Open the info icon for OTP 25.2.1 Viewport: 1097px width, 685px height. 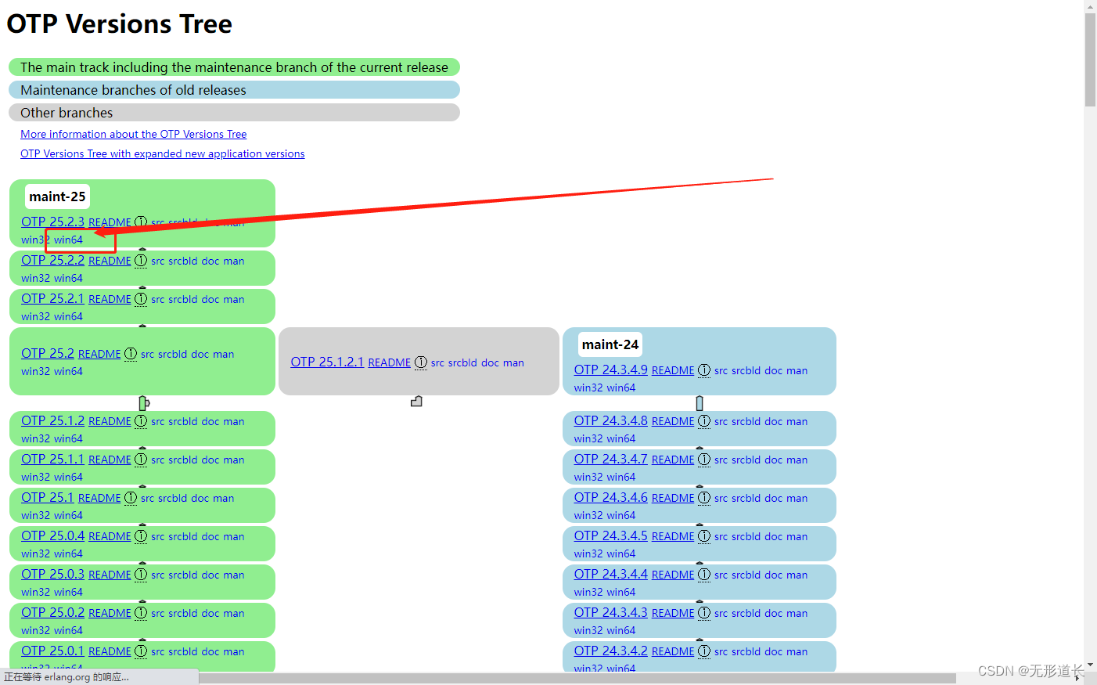[x=141, y=299]
